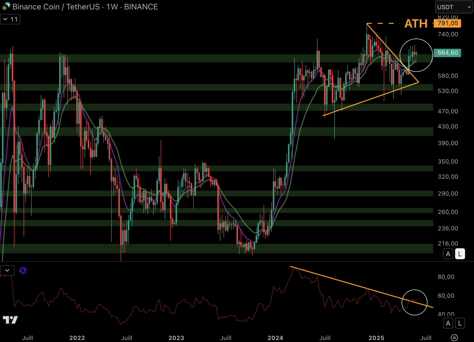Viewport: 474px width, 342px height.
Task: Click the 2025 label on time axis
Action: 376,338
